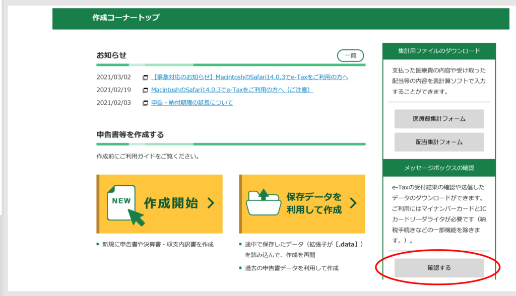Click the NEW document icon
Image resolution: width=516 pixels, height=296 pixels.
pyautogui.click(x=125, y=205)
